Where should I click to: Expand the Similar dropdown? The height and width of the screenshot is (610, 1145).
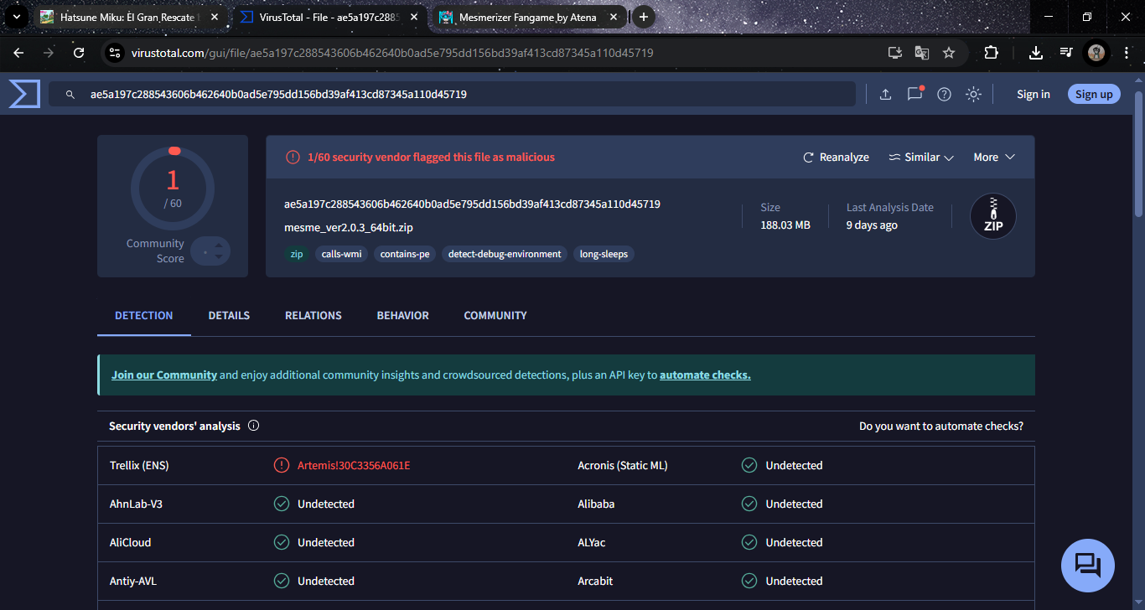click(921, 158)
